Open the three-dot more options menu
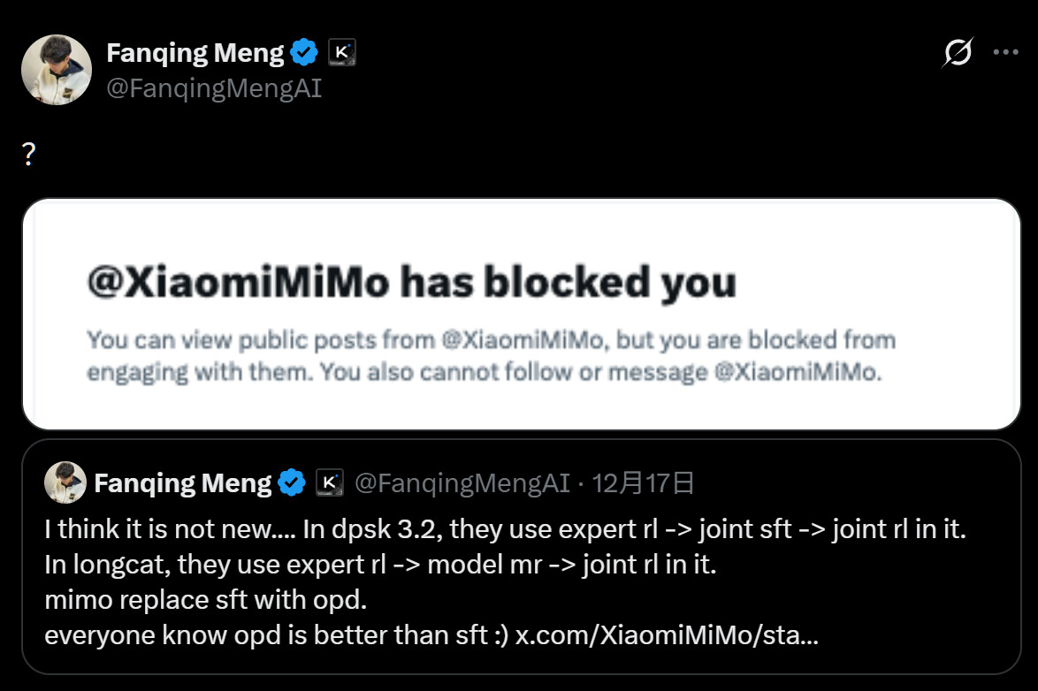Screen dimensions: 1038x691 click(1005, 52)
